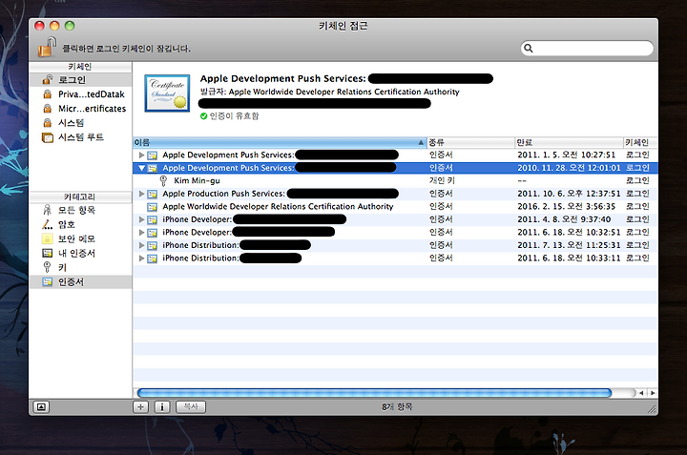Sort list by the 이름 column header
687x455 pixels.
[x=280, y=142]
